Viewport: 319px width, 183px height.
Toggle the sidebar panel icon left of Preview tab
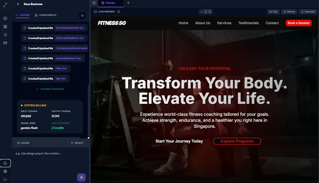[x=94, y=3]
